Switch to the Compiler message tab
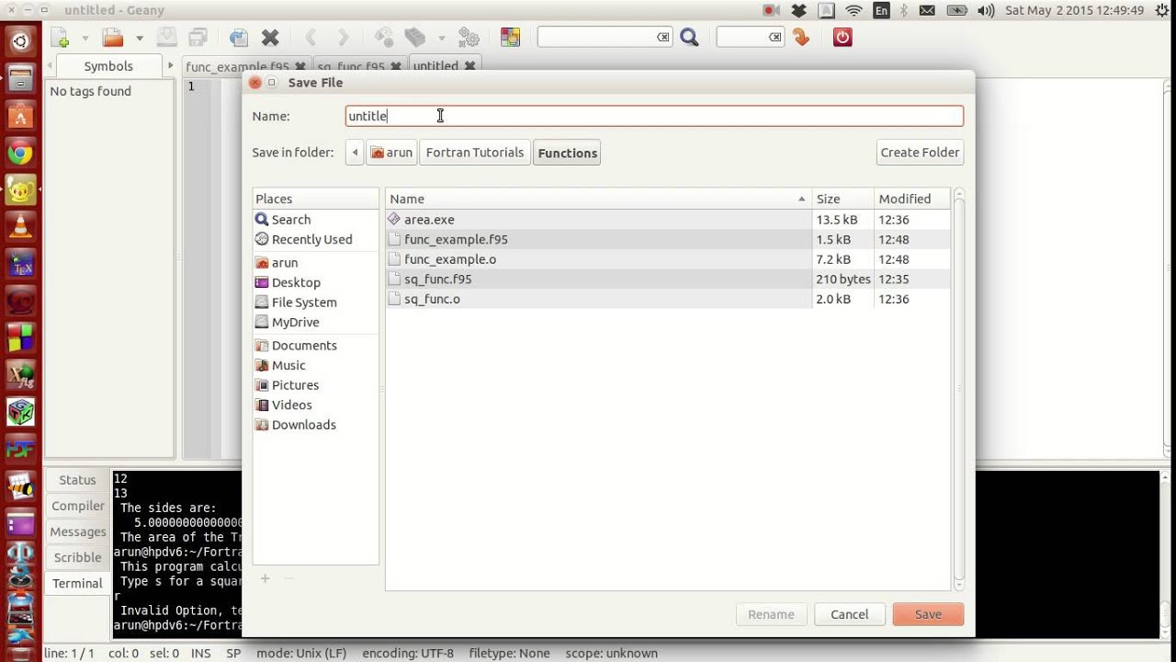1176x662 pixels. point(78,506)
